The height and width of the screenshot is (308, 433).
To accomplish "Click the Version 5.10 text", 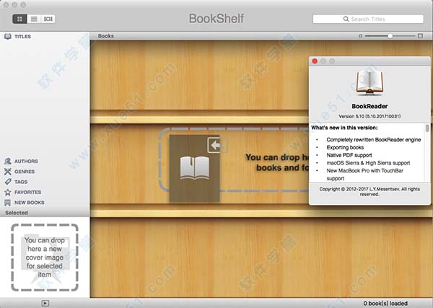I will tap(369, 116).
